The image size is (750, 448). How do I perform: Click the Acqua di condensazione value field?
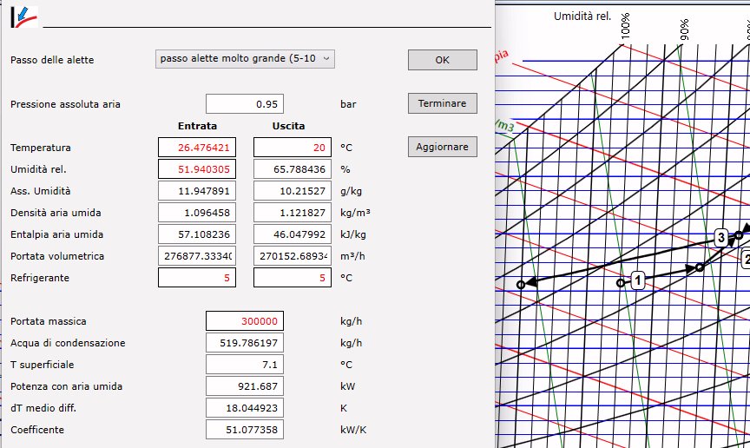coord(244,343)
